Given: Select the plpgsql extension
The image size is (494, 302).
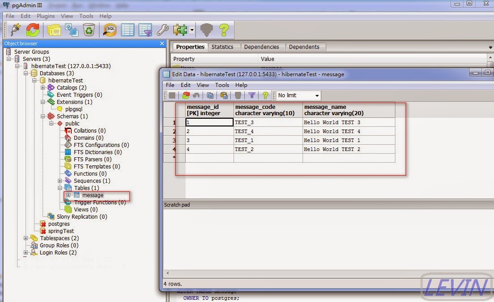Looking at the screenshot, I should click(74, 109).
